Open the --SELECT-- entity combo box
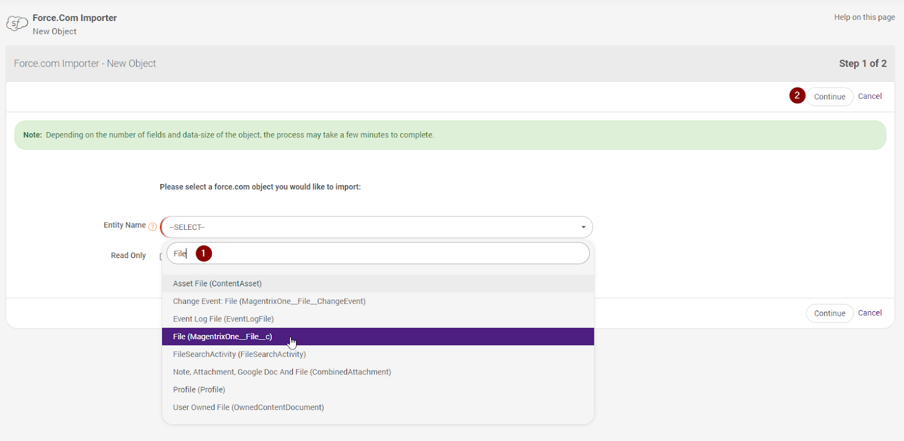Image resolution: width=904 pixels, height=441 pixels. click(x=377, y=227)
